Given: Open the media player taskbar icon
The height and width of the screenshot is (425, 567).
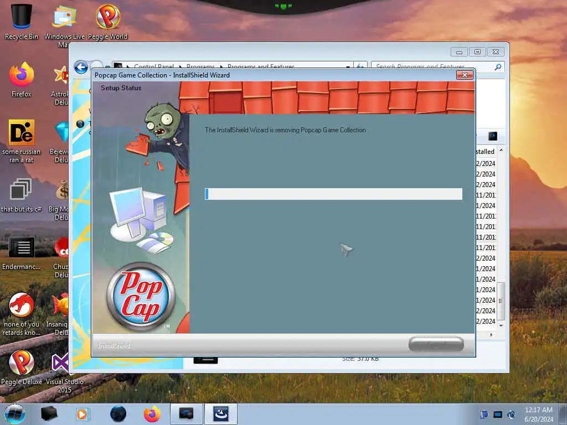Looking at the screenshot, I should click(82, 414).
